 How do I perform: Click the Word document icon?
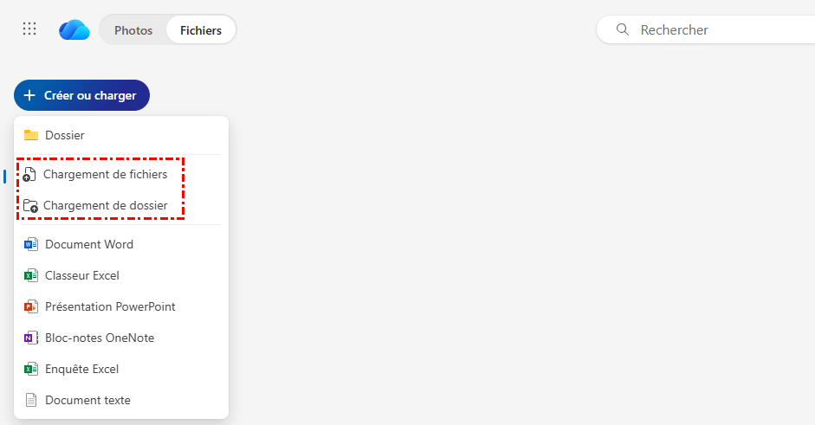pos(31,244)
